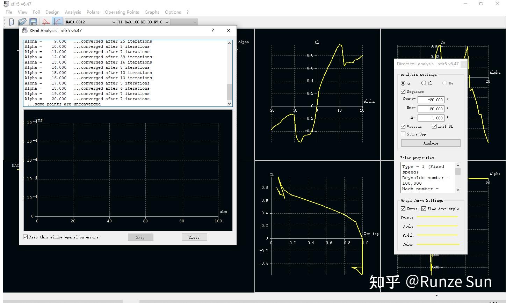Viewport: 506px width, 303px height.
Task: Click the Analyze button
Action: pyautogui.click(x=431, y=143)
